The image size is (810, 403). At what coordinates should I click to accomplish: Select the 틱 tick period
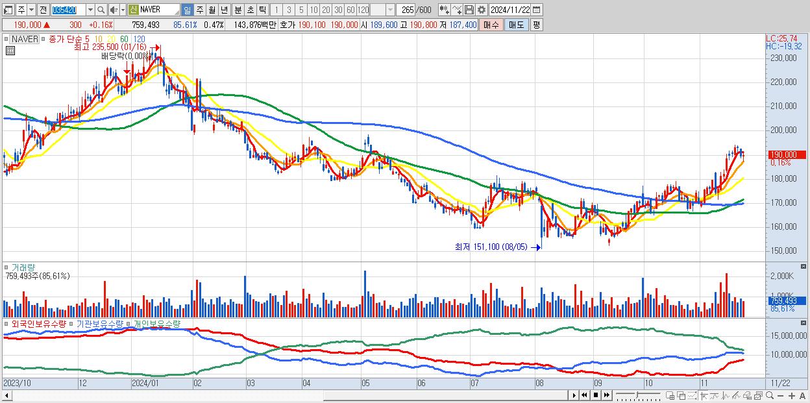click(x=262, y=10)
